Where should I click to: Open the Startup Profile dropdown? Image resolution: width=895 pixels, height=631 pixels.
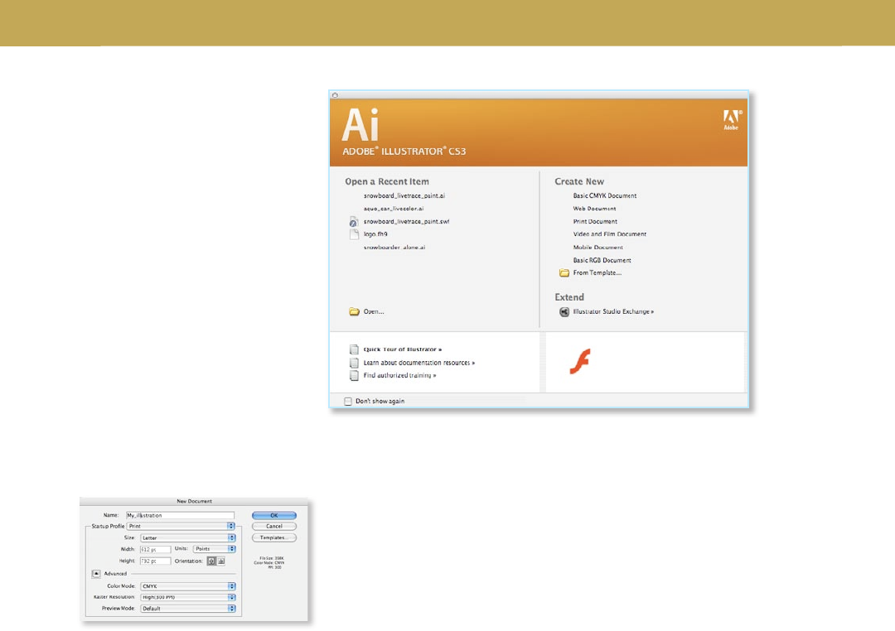(x=181, y=526)
